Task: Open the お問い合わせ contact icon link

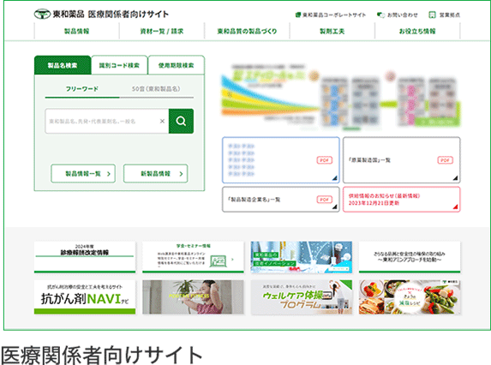Action: (x=380, y=15)
